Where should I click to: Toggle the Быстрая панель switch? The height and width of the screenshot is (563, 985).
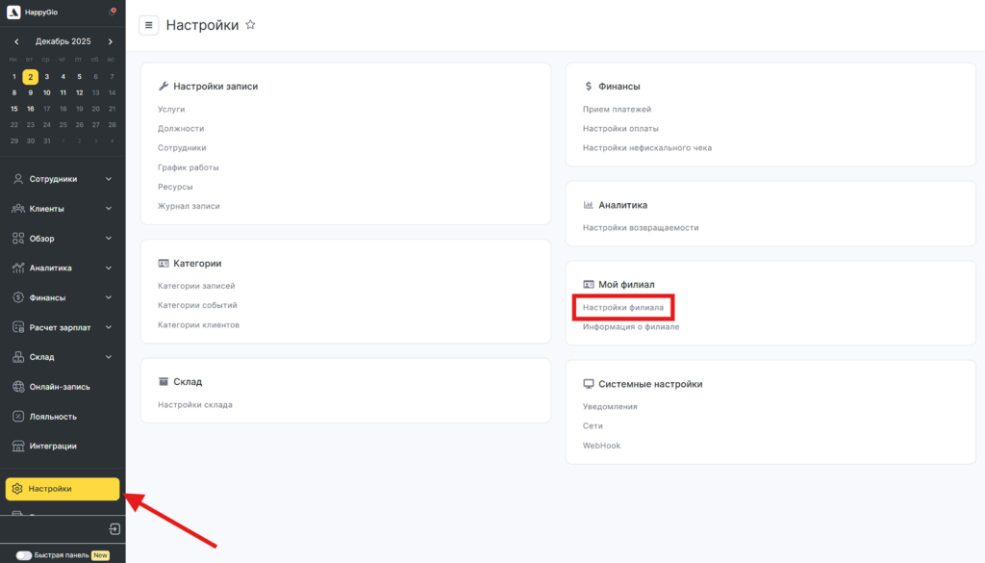click(24, 555)
